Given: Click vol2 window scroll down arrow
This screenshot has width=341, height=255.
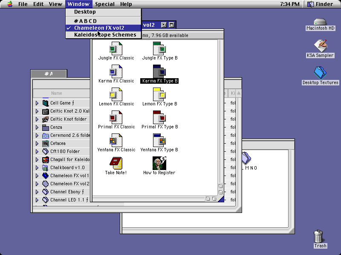Looking at the screenshot, I should 220,193.
